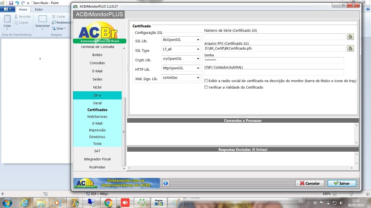Screen dimensions: 371x208
Task: Open SSL Lib. dropdown
Action: click(198, 40)
